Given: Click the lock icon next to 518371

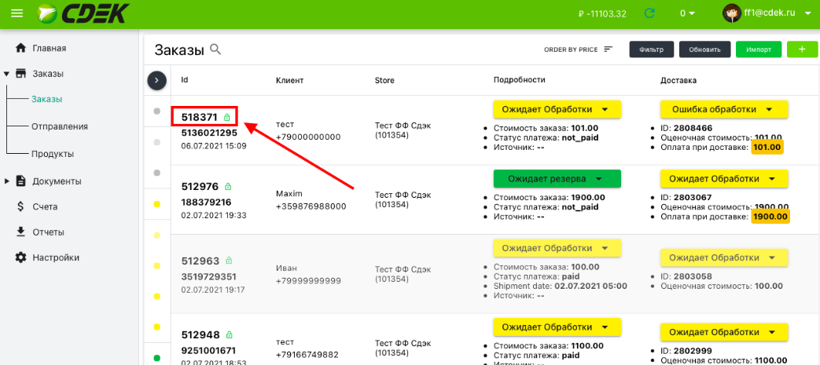Looking at the screenshot, I should click(x=226, y=118).
